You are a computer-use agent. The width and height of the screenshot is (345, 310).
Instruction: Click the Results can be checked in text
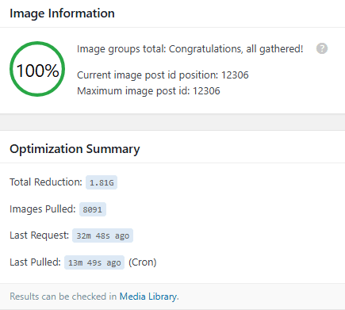(x=63, y=297)
